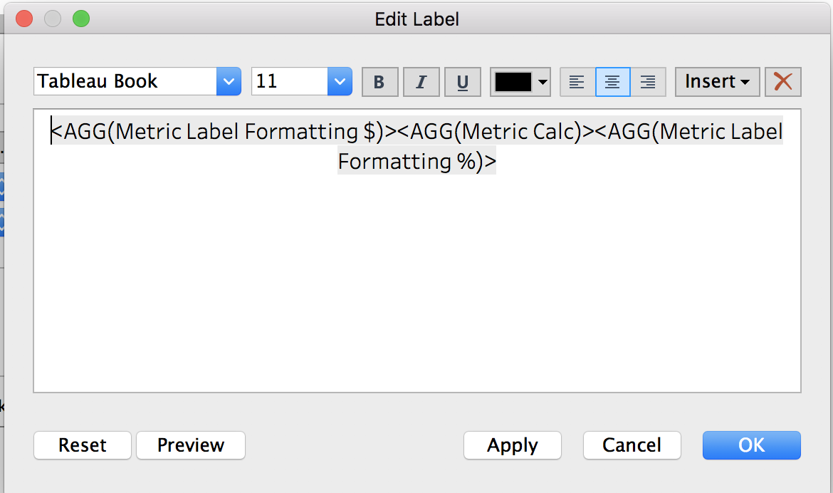Confirm with the OK button

click(751, 445)
